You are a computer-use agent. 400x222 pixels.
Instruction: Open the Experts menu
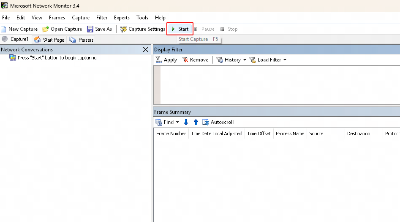pyautogui.click(x=122, y=18)
